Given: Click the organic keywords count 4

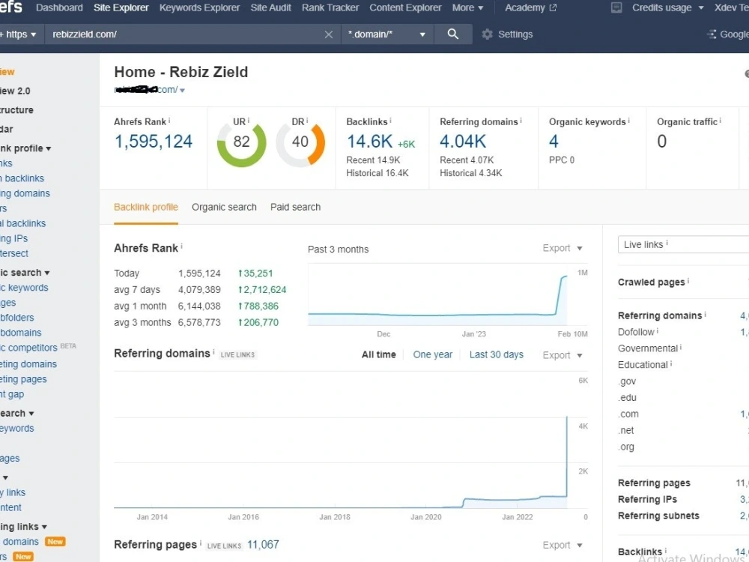Looking at the screenshot, I should click(x=554, y=142).
